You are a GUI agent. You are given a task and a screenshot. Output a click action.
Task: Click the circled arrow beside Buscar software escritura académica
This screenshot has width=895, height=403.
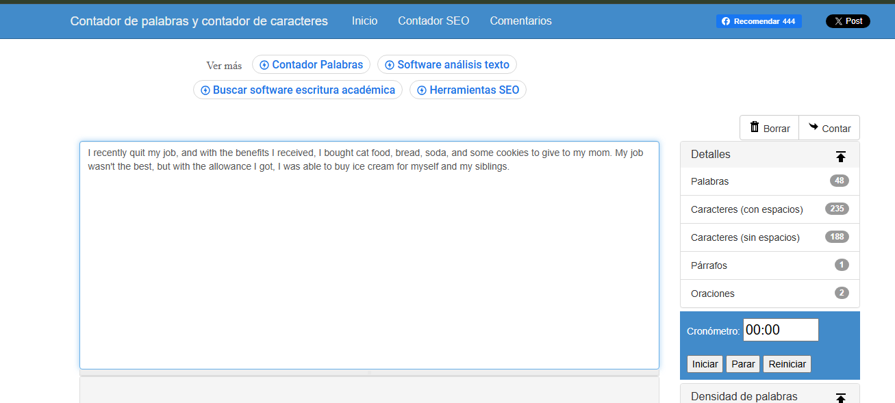[205, 90]
